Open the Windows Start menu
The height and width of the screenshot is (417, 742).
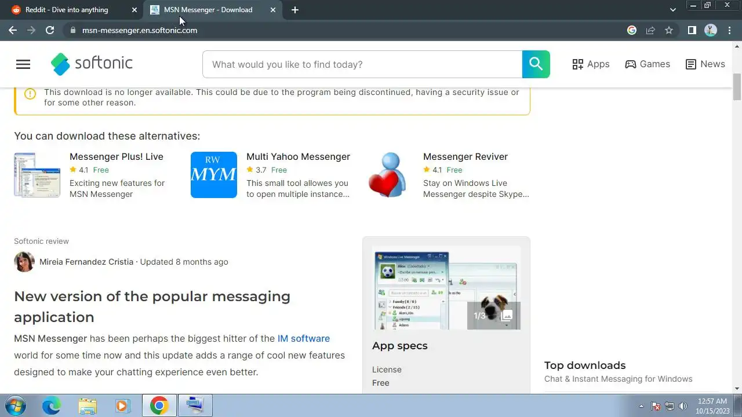16,406
